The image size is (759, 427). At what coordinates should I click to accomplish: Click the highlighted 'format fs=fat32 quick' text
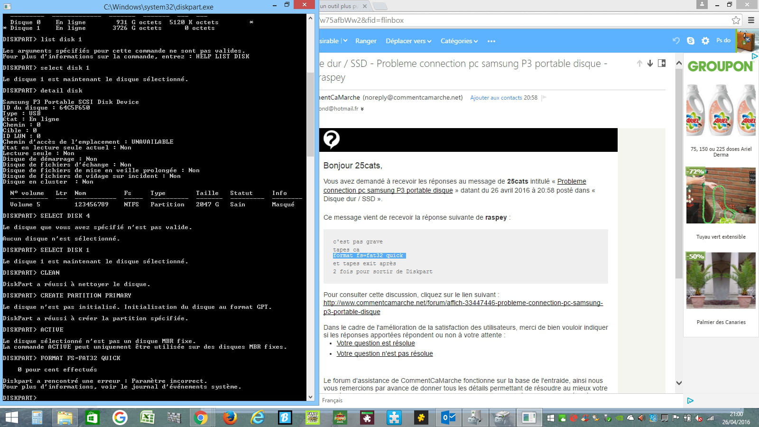click(369, 256)
